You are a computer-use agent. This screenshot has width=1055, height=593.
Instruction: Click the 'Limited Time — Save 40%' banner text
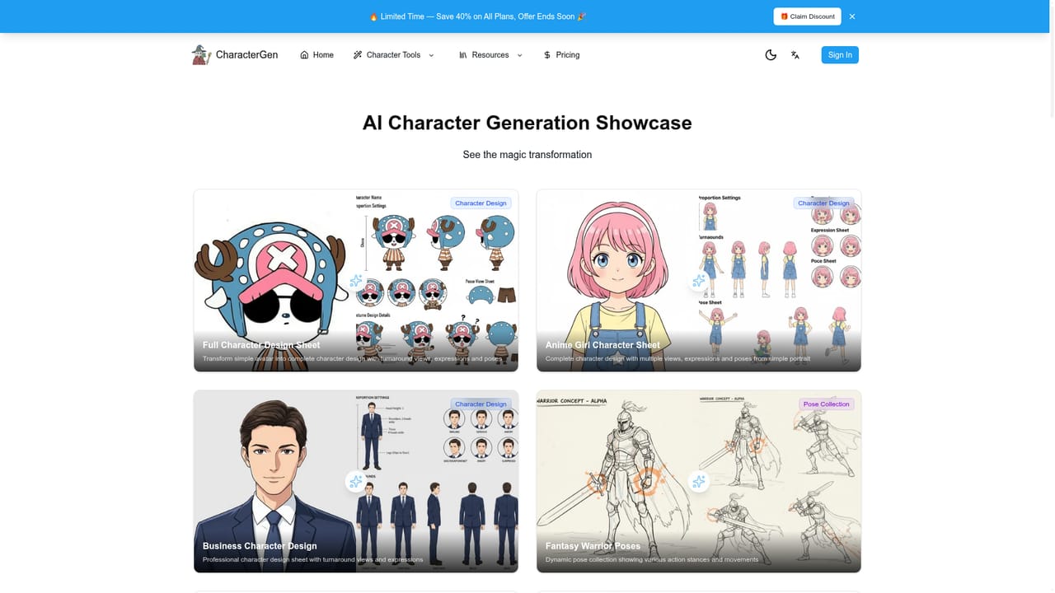478,16
